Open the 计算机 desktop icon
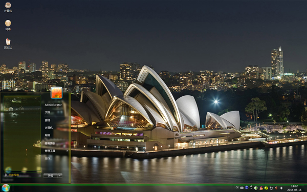This screenshot has width=307, height=192. (8, 7)
